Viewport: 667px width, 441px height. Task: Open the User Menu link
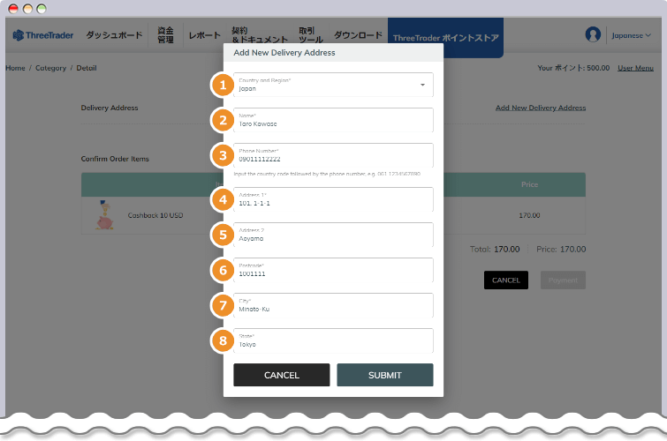click(635, 68)
